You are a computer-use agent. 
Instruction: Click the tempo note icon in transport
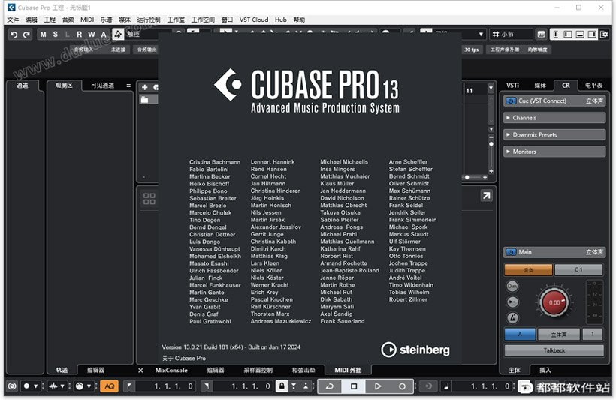coord(446,386)
